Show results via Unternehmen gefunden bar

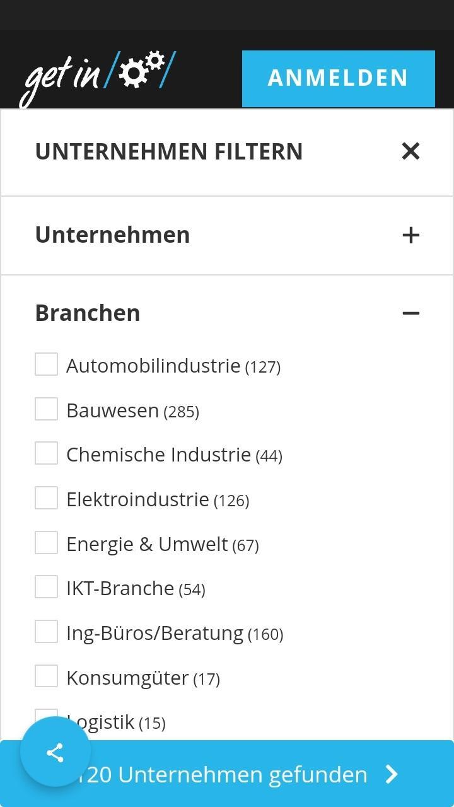(x=227, y=774)
